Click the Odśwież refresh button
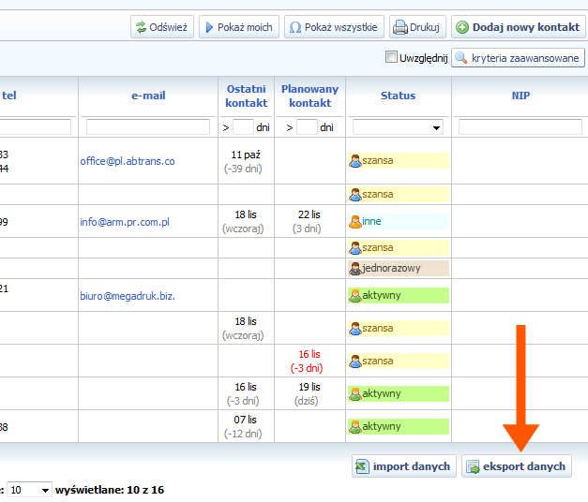Viewport: 588px width, 502px height. pyautogui.click(x=161, y=27)
